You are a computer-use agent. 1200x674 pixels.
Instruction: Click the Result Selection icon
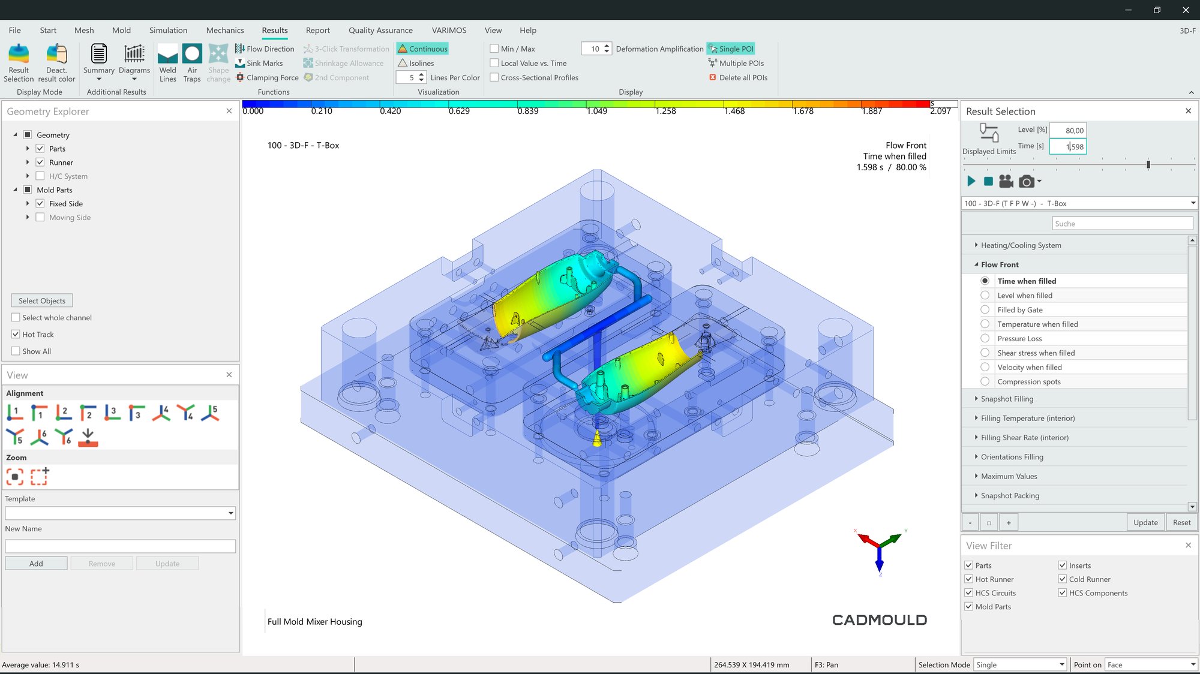click(x=19, y=62)
